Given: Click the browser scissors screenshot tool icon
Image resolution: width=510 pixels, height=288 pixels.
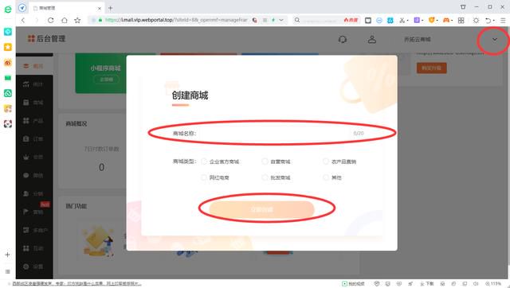Looking at the screenshot, I should [402, 20].
